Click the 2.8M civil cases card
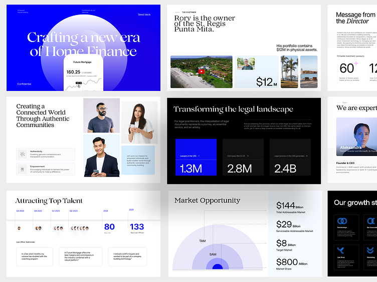Screen dimensions: 377x282 coord(243,157)
